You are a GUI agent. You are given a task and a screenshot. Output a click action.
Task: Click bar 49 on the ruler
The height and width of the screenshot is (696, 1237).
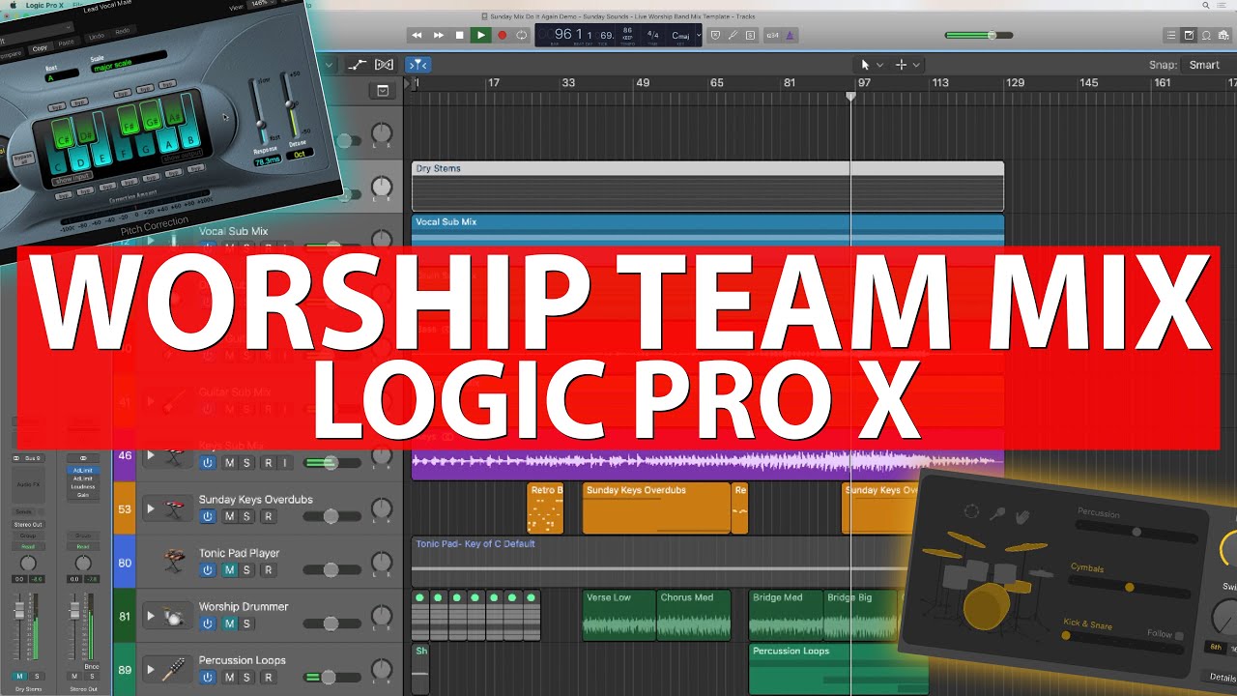[x=643, y=83]
